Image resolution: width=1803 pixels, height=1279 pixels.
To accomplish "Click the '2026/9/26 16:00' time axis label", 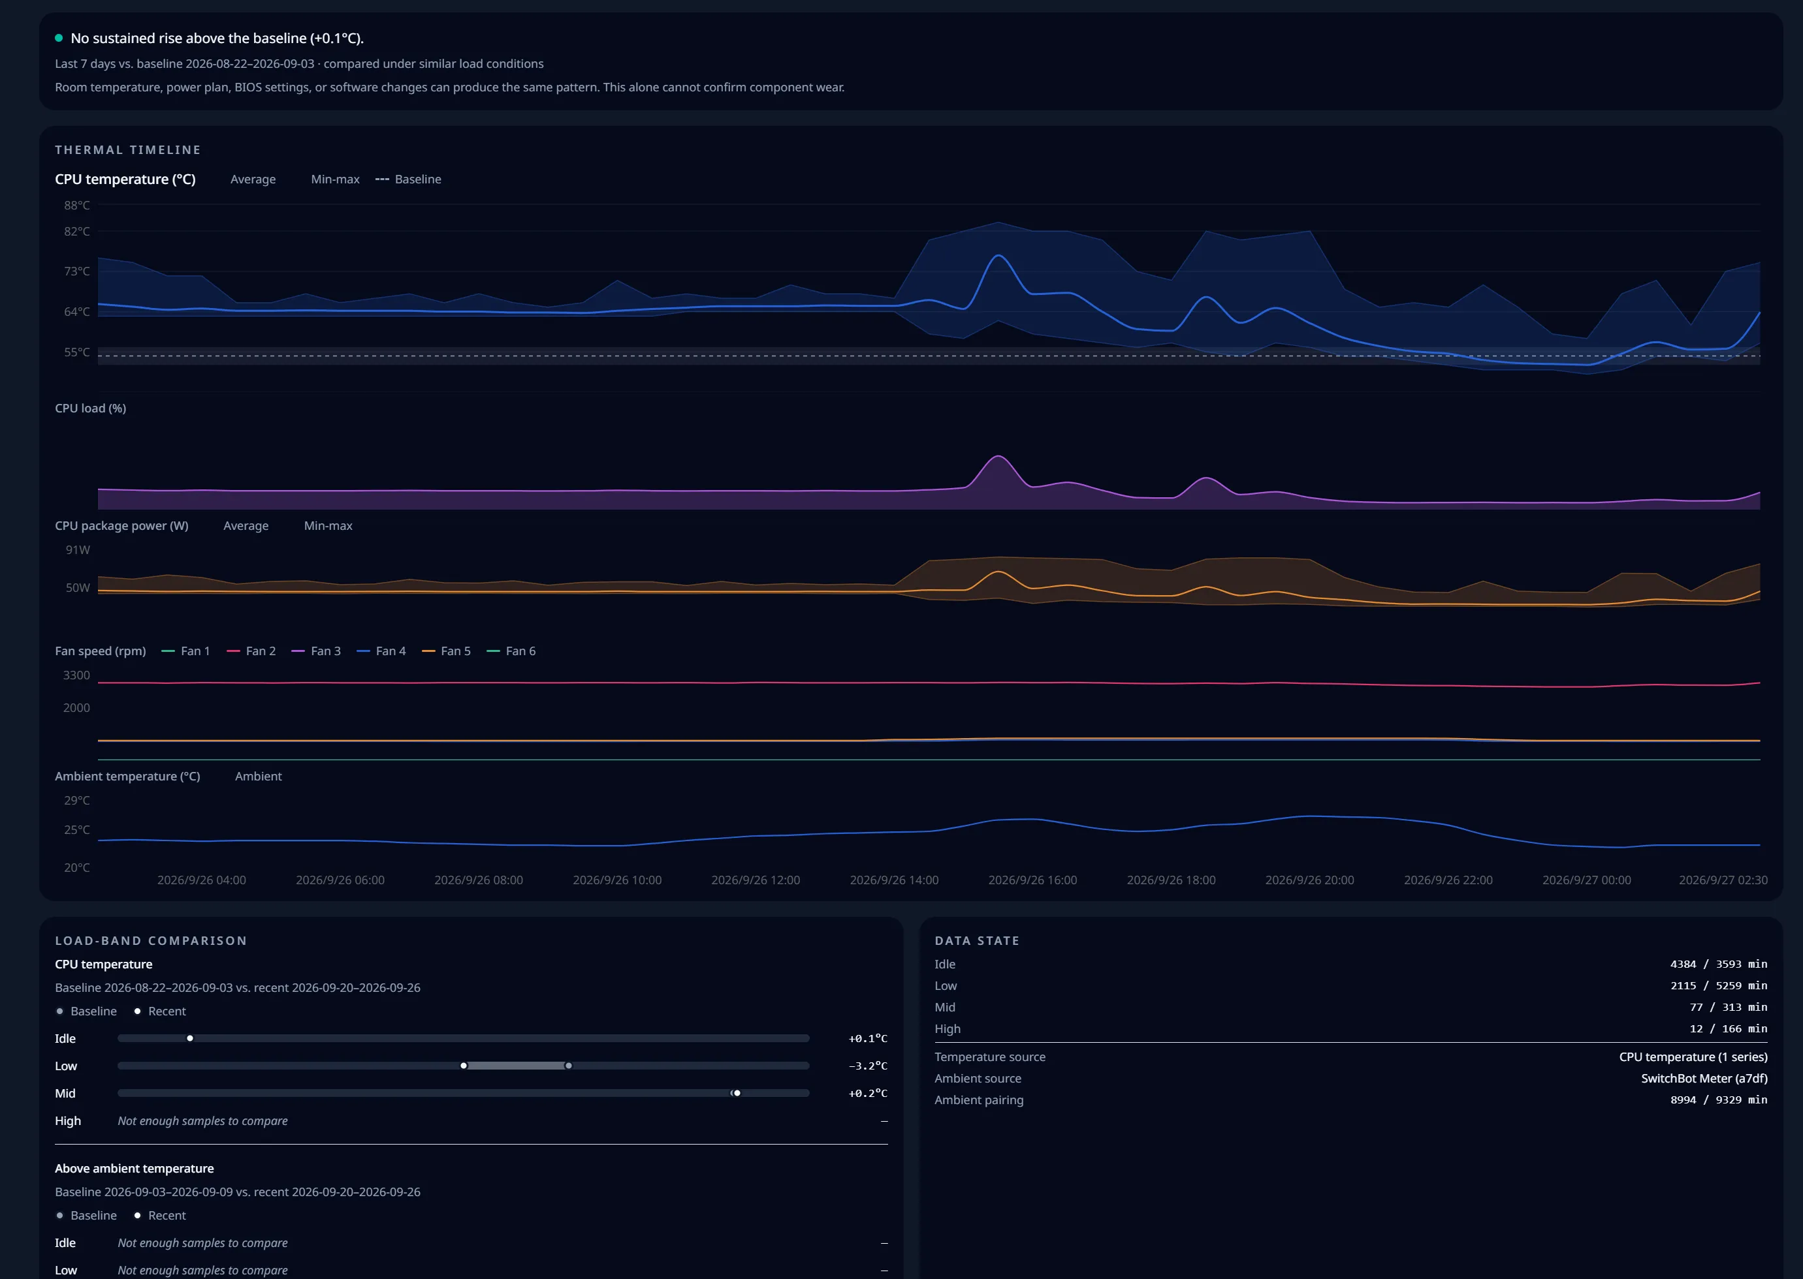I will coord(1032,880).
